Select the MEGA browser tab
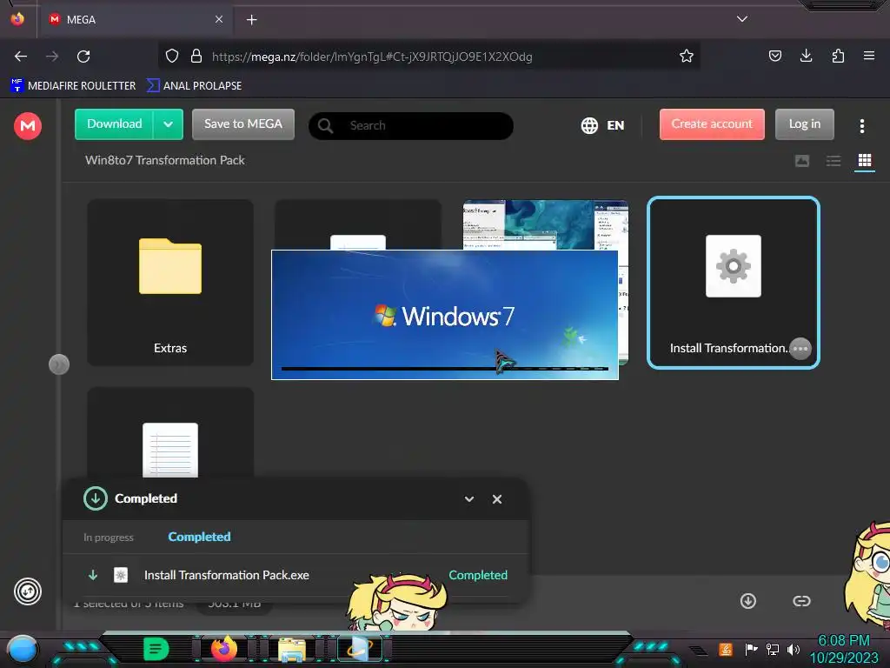Screen dimensions: 890x668 pos(136,20)
